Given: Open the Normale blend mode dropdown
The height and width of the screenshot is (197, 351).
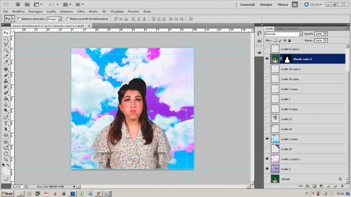Looking at the screenshot, I should click(283, 34).
